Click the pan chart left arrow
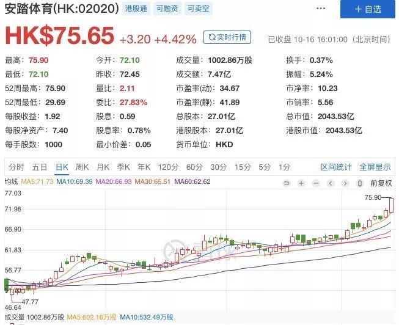Image resolution: width=399 pixels, height=325 pixels. pos(331,183)
